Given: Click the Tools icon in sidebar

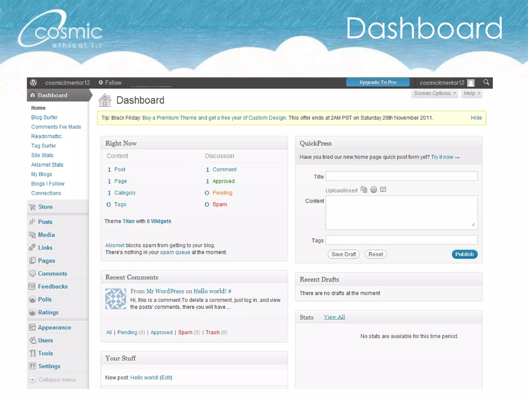Looking at the screenshot, I should tap(32, 353).
